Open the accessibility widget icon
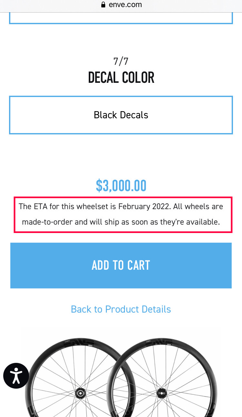The height and width of the screenshot is (417, 242). (x=16, y=376)
